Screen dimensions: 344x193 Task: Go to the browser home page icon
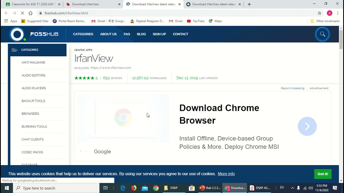point(30,13)
